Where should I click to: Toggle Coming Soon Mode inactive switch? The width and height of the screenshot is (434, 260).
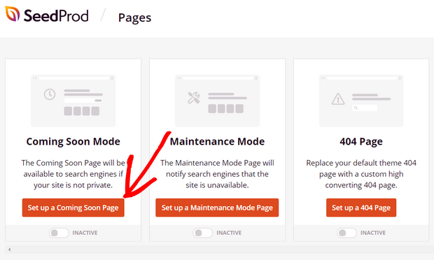tap(59, 233)
